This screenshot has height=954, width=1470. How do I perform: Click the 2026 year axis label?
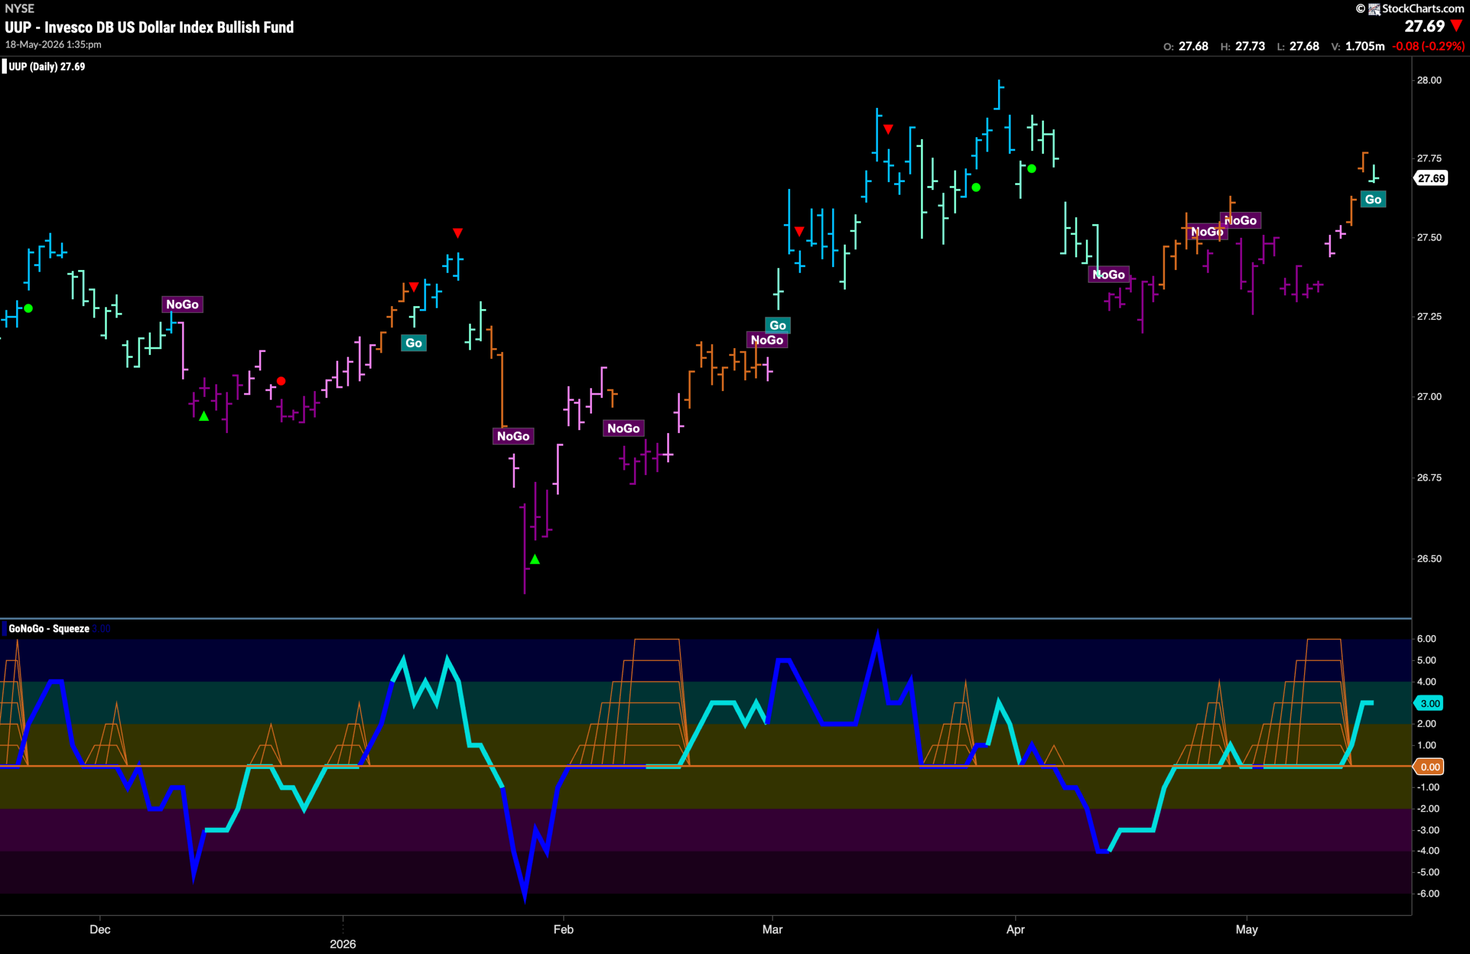coord(343,944)
